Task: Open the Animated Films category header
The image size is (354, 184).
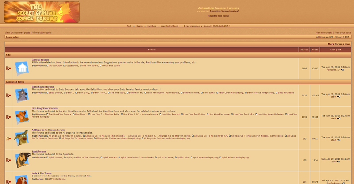Action: [15, 82]
